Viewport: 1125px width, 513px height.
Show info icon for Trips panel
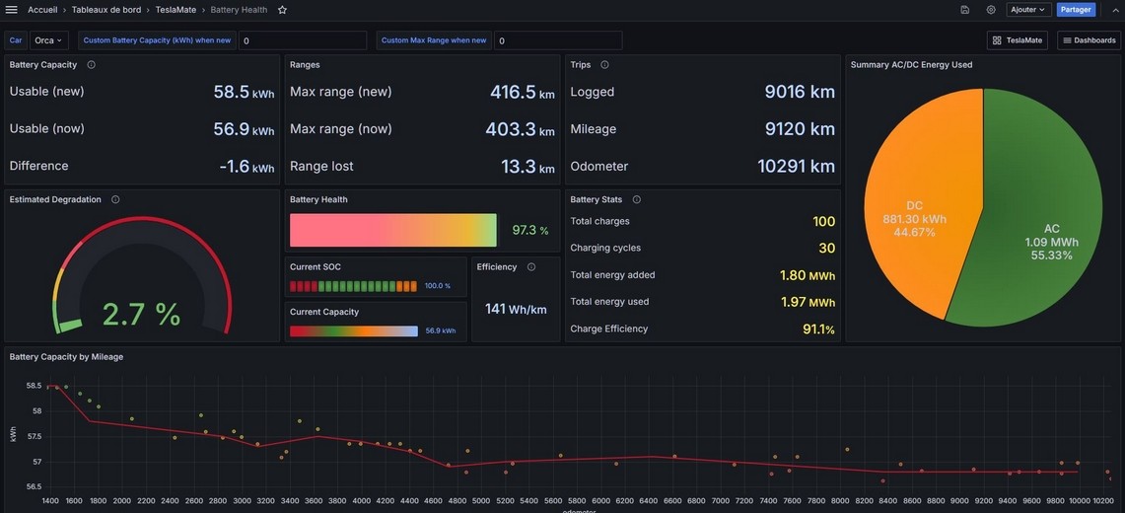pyautogui.click(x=604, y=64)
